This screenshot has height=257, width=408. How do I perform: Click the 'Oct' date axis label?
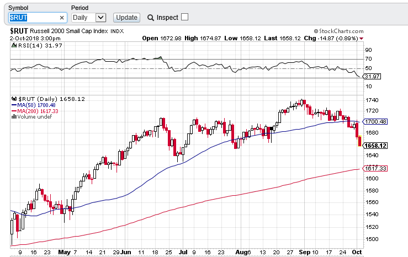click(x=357, y=252)
